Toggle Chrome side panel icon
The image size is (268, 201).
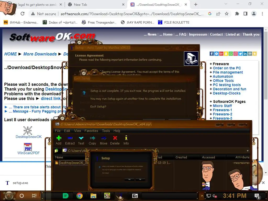pyautogui.click(x=245, y=14)
